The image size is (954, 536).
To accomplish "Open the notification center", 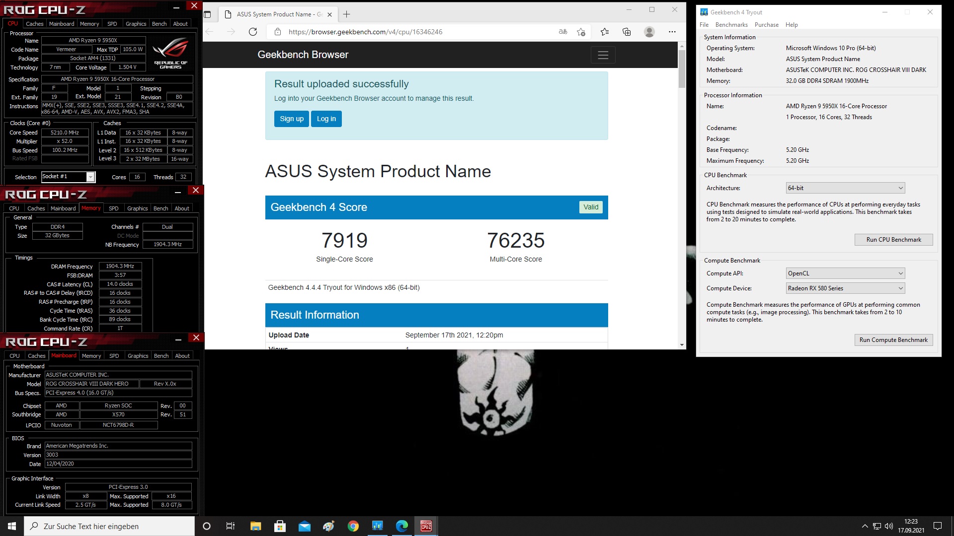I will click(937, 526).
